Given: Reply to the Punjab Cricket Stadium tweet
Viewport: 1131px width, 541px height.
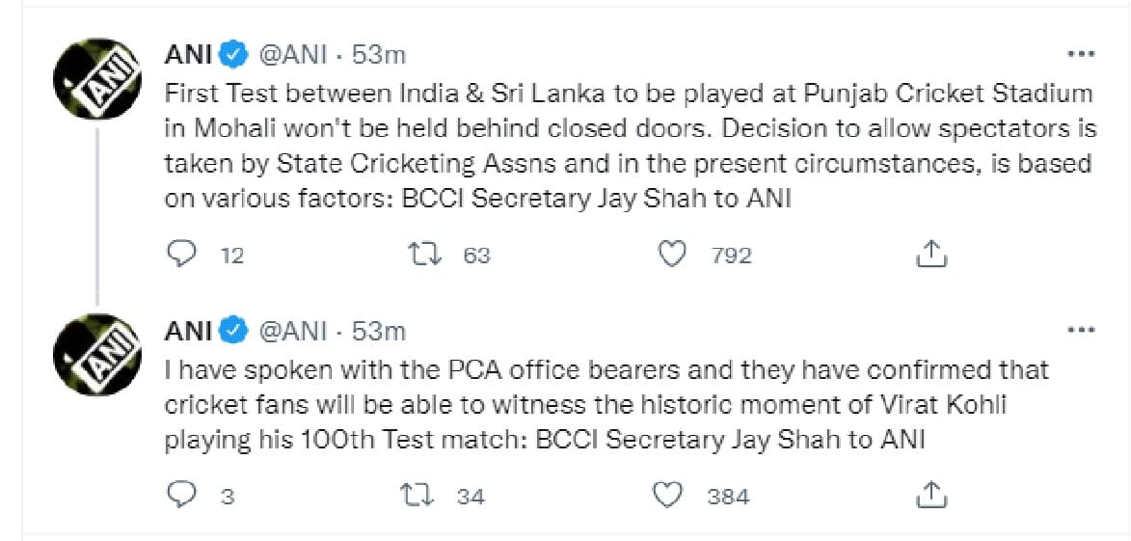Looking at the screenshot, I should (182, 254).
